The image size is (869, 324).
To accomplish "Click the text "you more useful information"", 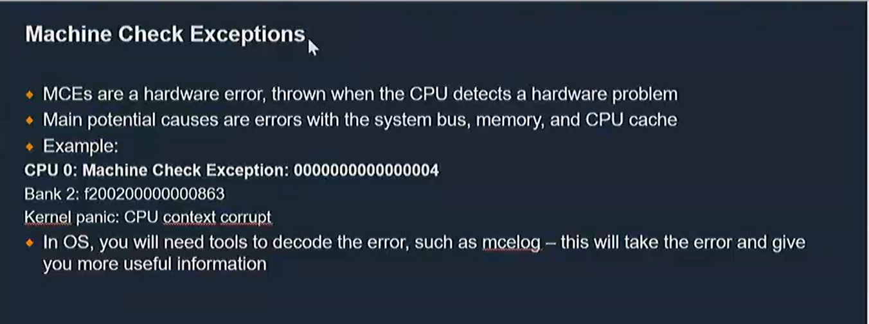I will (155, 264).
